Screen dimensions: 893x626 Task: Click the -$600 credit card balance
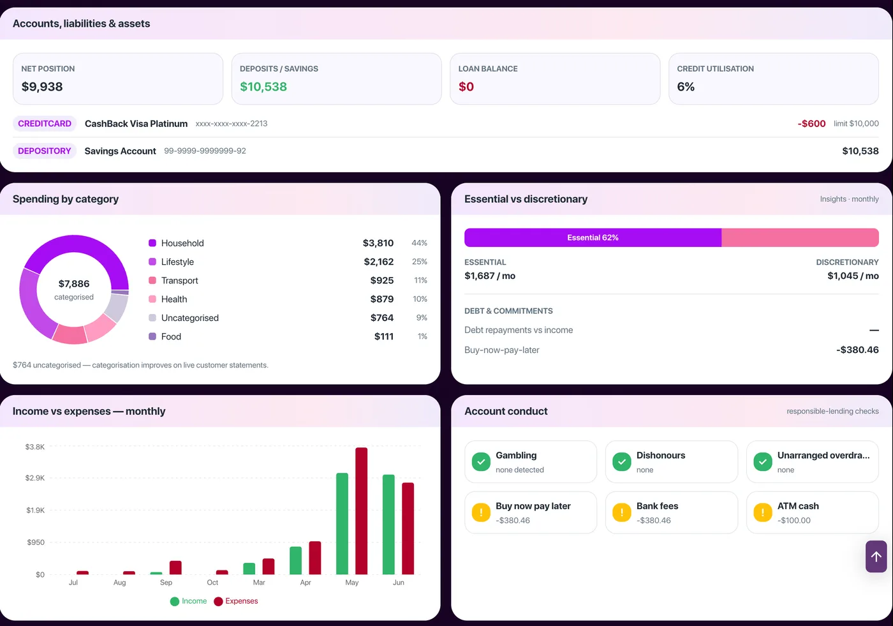click(x=811, y=124)
